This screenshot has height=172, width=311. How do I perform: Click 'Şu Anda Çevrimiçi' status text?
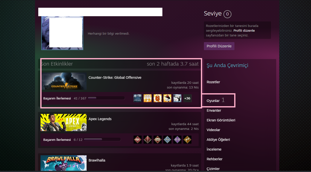click(227, 66)
